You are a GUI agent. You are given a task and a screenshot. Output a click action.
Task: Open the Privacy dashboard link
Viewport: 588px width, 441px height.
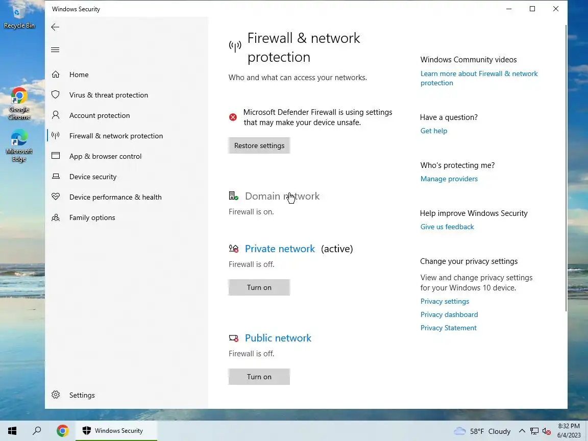449,314
